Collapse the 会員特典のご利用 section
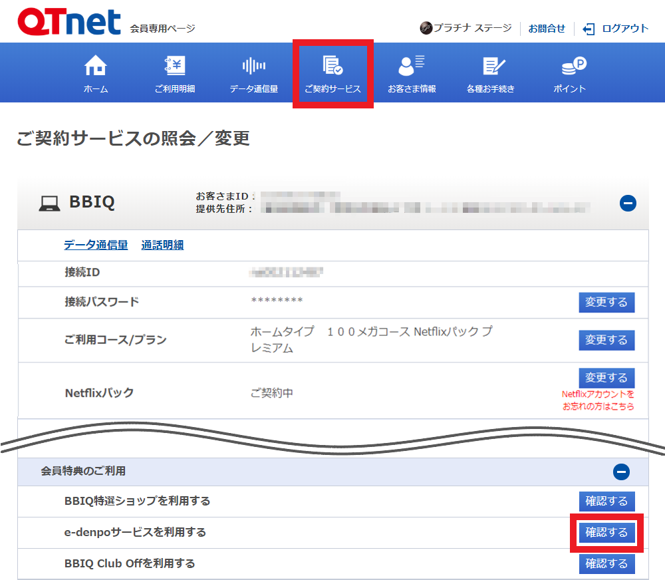Viewport: 665px width, 580px height. (x=621, y=472)
